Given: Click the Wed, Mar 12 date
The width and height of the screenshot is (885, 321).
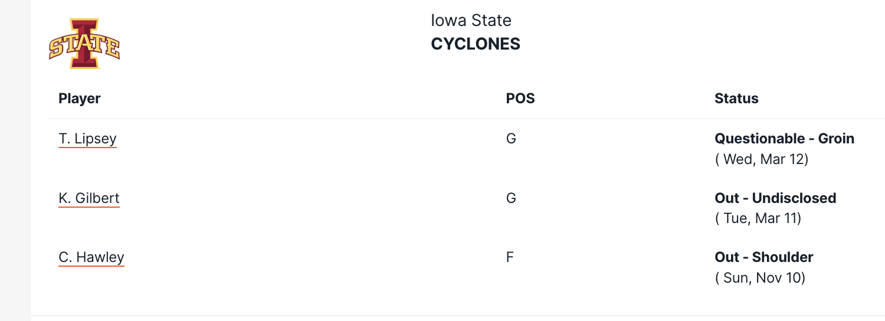Looking at the screenshot, I should tap(761, 159).
